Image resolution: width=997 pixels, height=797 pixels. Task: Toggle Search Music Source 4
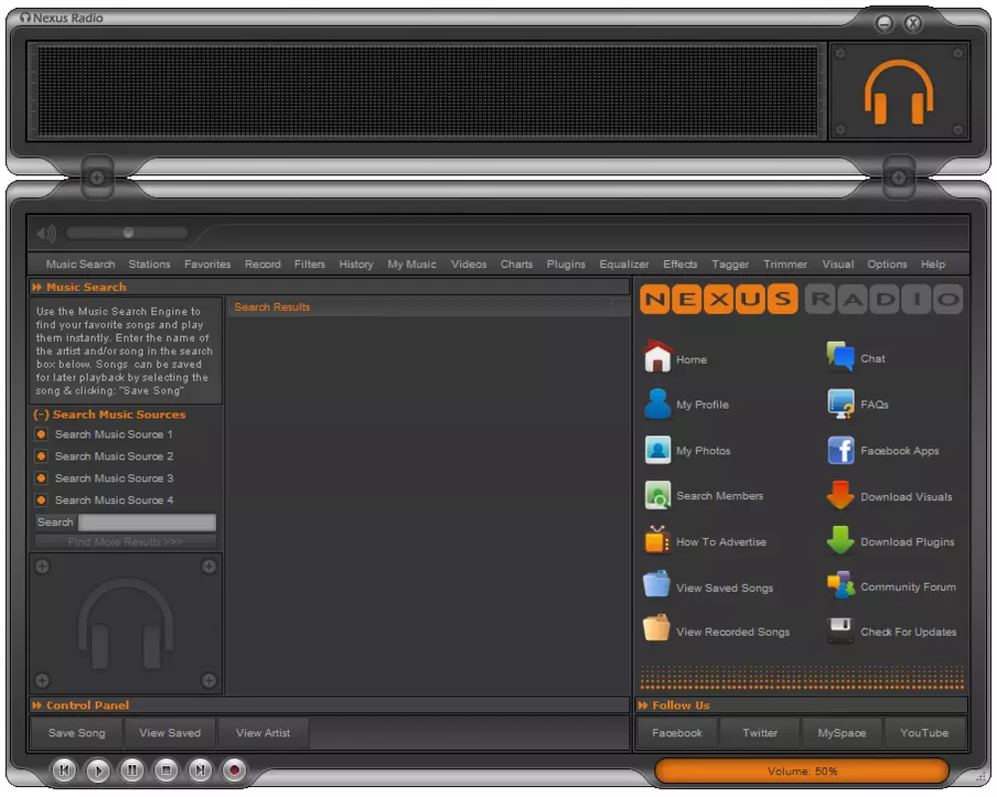[41, 500]
